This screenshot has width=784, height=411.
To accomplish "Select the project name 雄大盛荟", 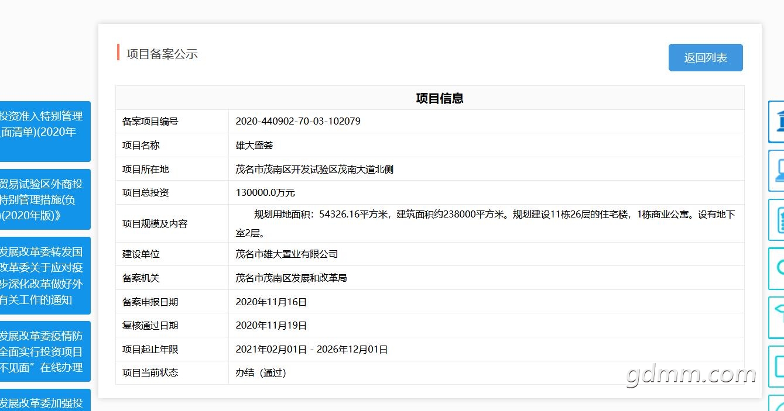I will 254,145.
